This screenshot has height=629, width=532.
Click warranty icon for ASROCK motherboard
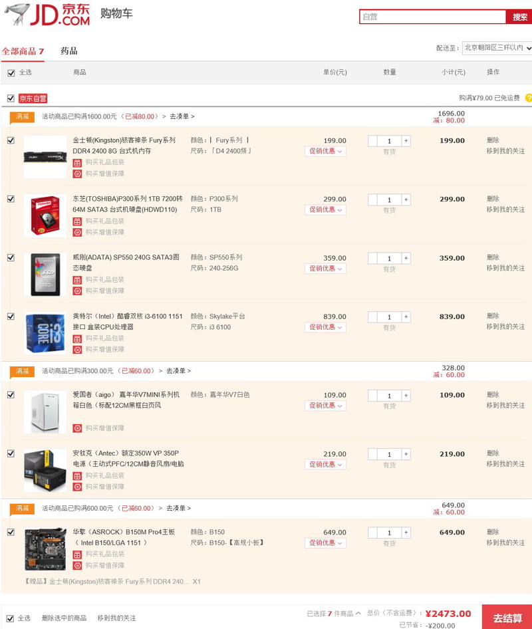(77, 566)
